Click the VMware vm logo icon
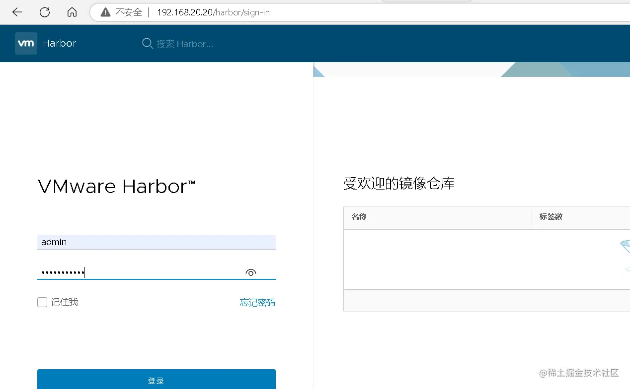The image size is (630, 389). coord(26,43)
